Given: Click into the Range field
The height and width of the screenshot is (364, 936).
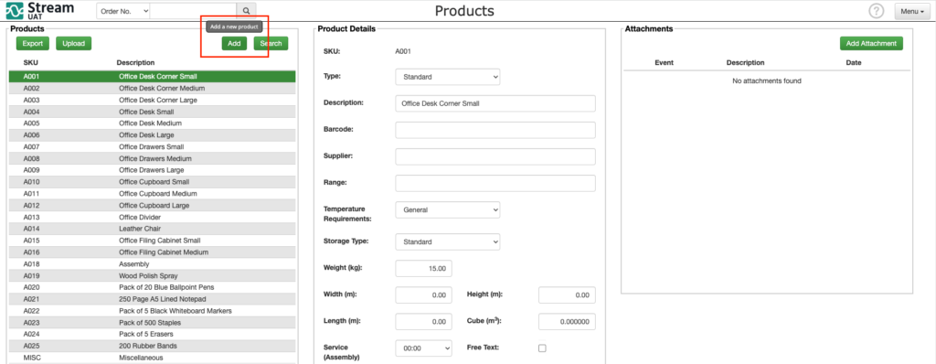Looking at the screenshot, I should click(495, 183).
